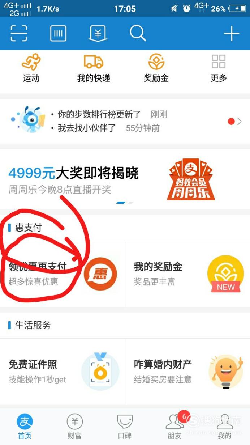Tap the collect money yen icon

click(98, 34)
